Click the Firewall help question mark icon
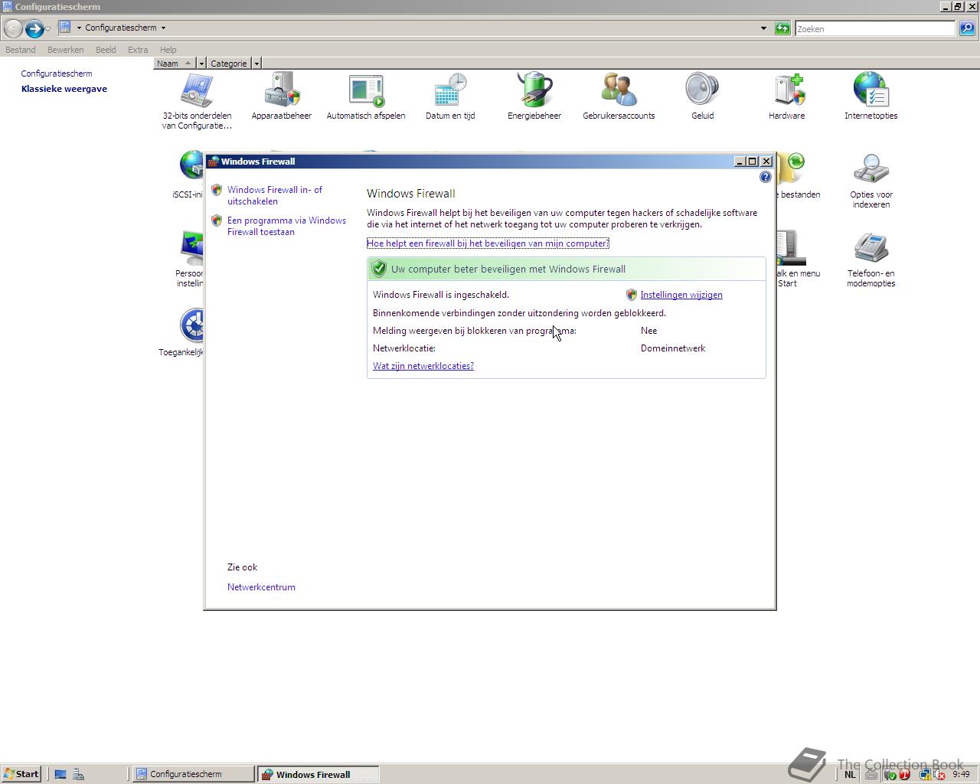 [766, 177]
